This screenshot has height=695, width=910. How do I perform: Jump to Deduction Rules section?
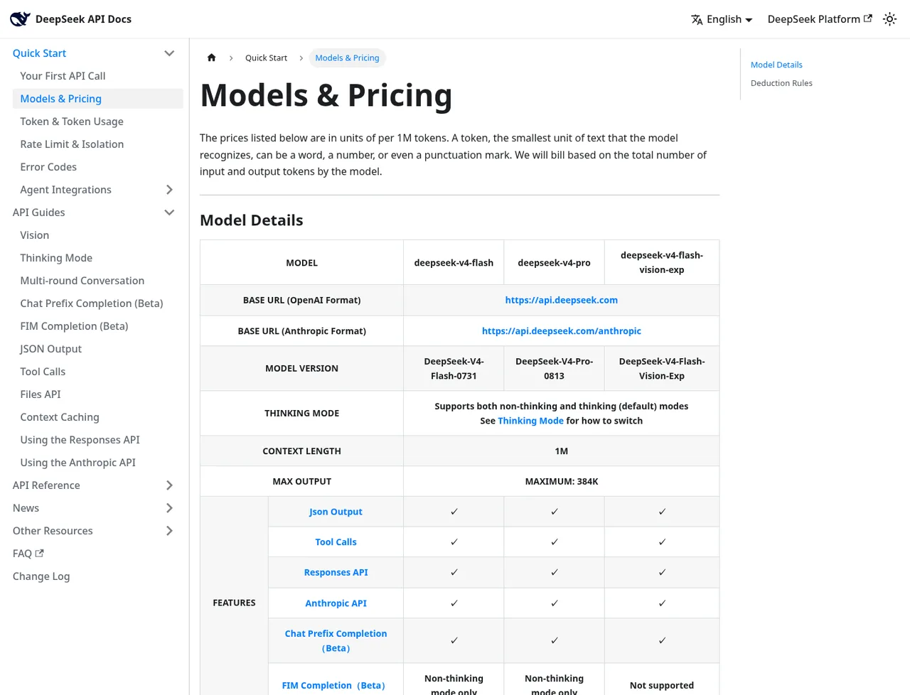click(781, 83)
